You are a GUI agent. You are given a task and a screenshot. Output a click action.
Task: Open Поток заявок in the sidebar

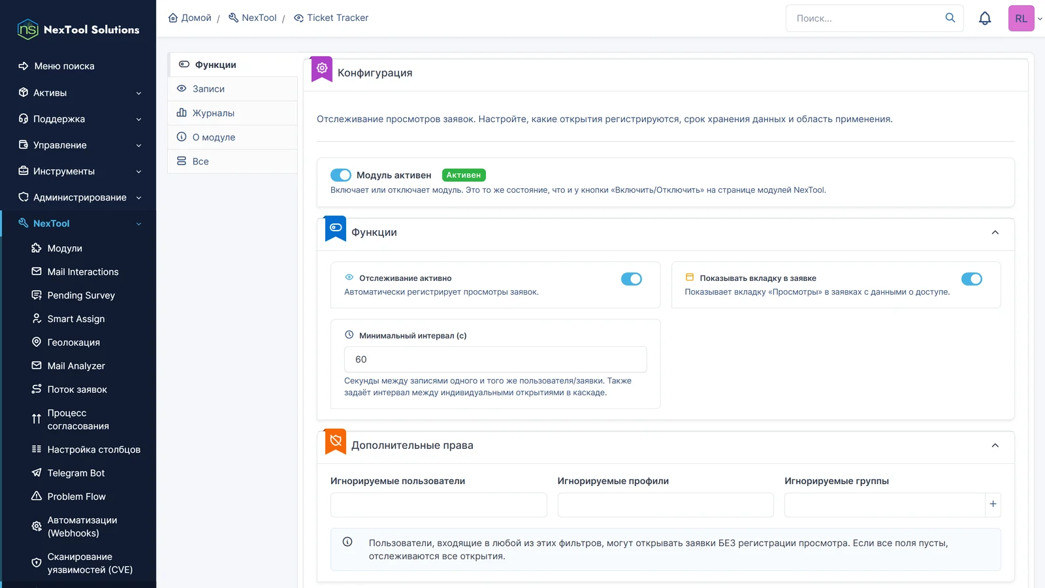coord(78,389)
